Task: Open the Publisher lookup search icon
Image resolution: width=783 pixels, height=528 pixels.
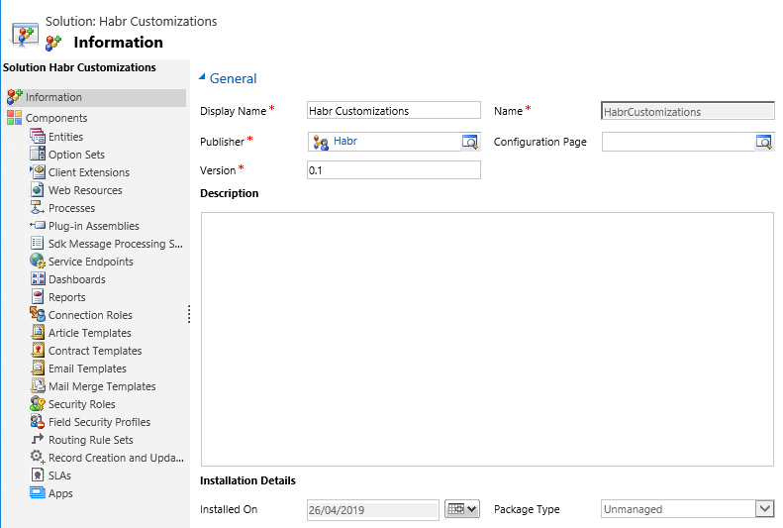Action: [470, 142]
